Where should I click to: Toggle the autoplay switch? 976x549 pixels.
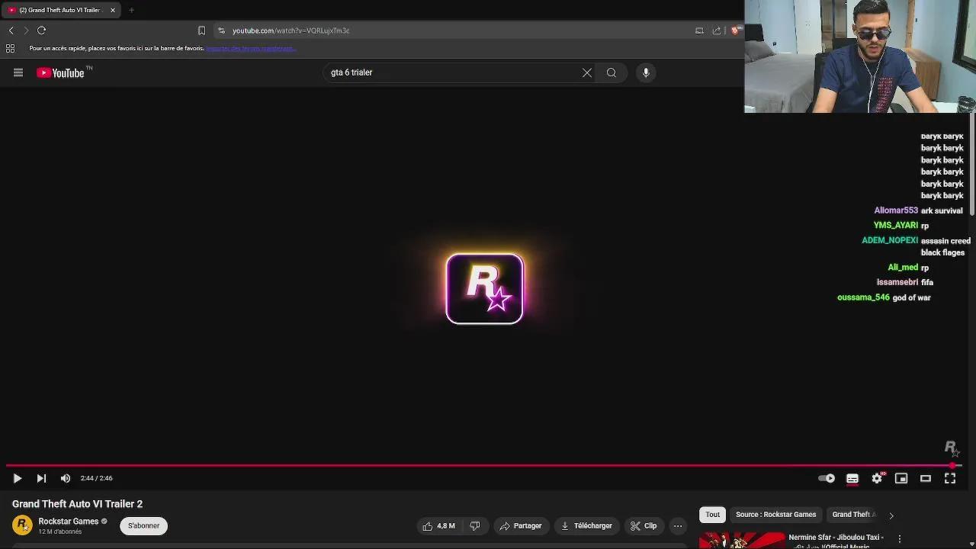pyautogui.click(x=827, y=478)
